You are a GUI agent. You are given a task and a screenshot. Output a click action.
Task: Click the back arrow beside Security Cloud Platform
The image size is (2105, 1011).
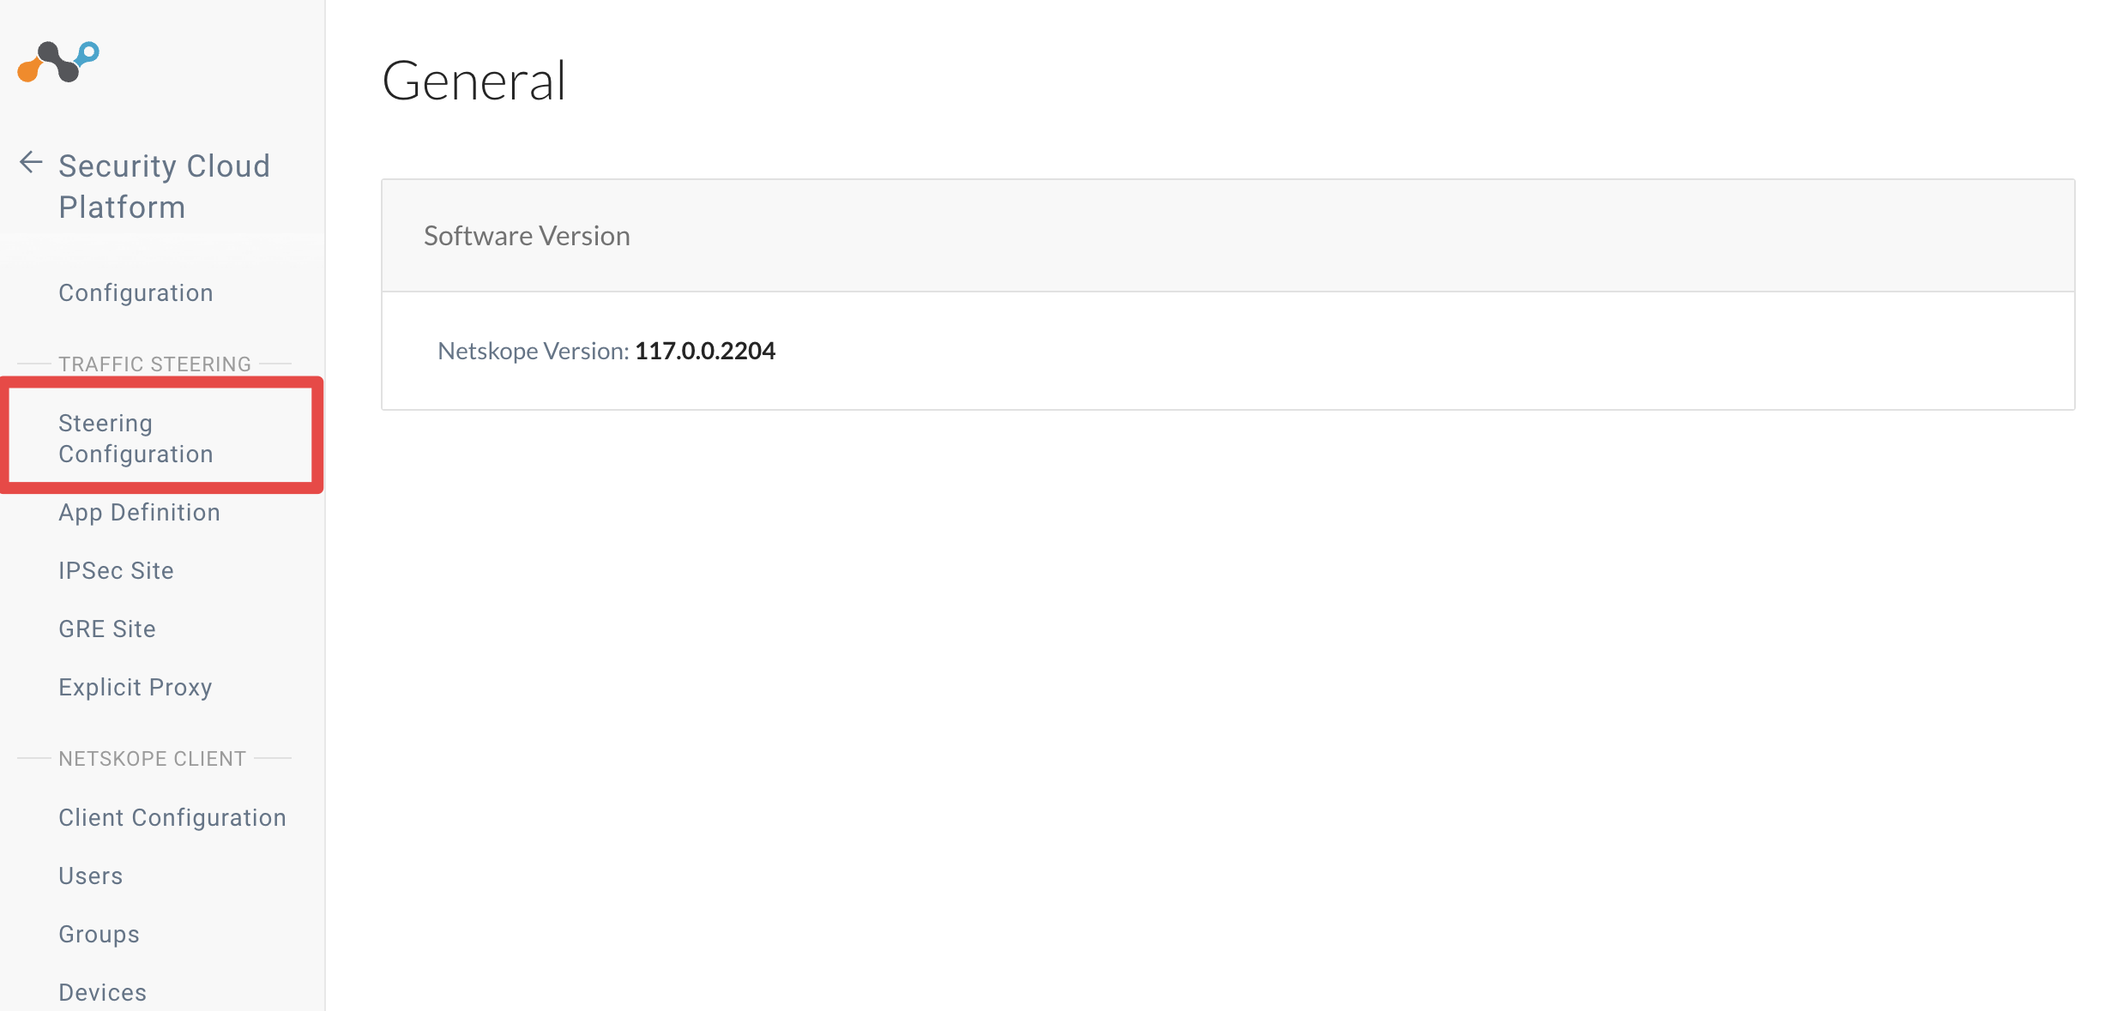pos(31,162)
